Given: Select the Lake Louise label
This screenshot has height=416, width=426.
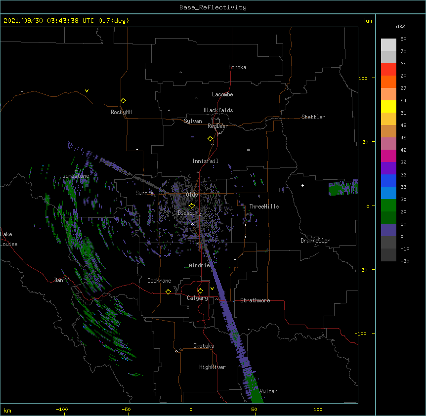Looking at the screenshot, I should click(x=9, y=239).
